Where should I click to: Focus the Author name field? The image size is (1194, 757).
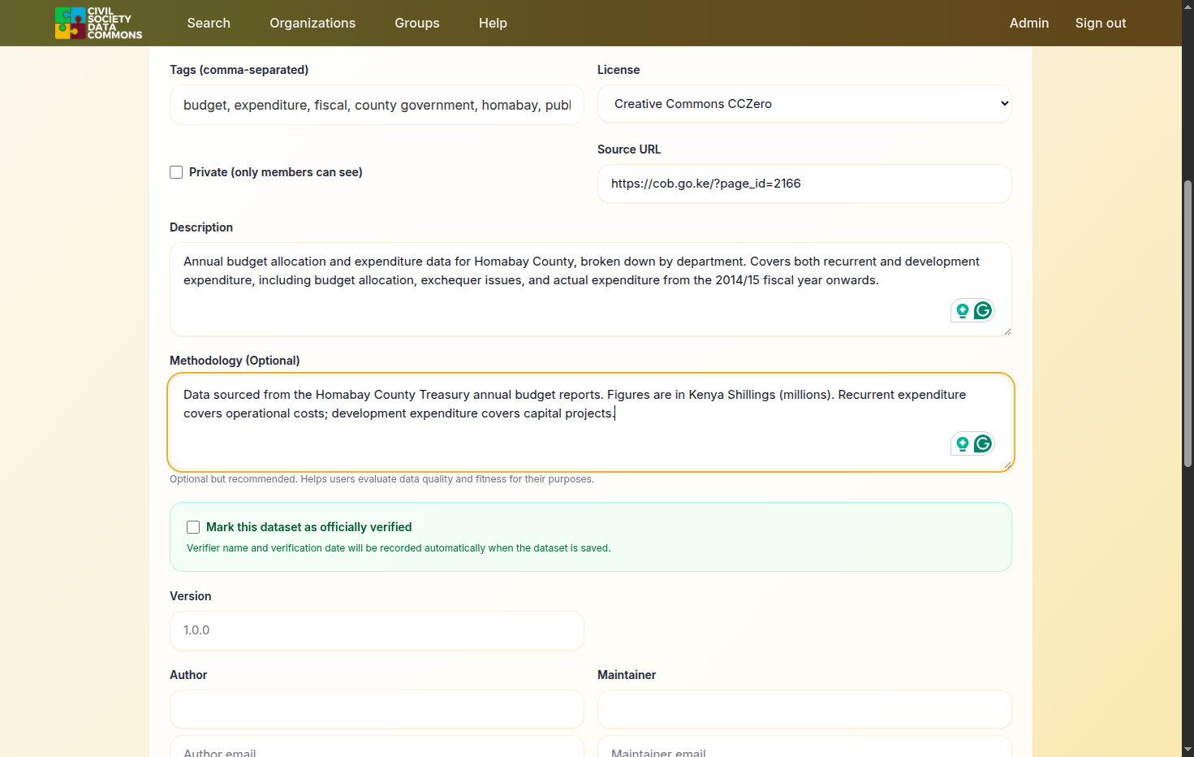point(377,709)
